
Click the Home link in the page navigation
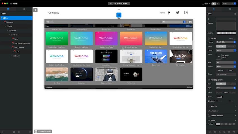pyautogui.click(x=162, y=13)
